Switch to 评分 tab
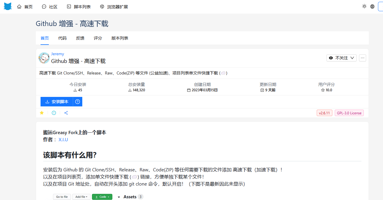This screenshot has height=200, width=383. tap(98, 38)
